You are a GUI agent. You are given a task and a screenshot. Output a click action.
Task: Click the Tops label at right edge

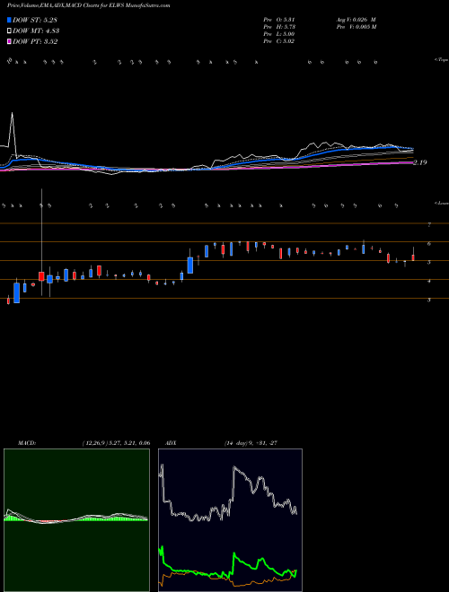tap(442, 60)
